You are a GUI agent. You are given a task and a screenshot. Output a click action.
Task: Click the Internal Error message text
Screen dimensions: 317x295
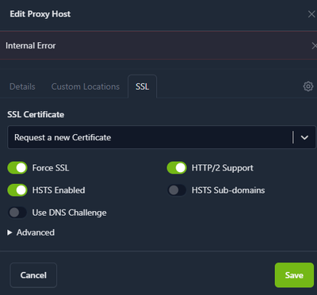pos(31,46)
